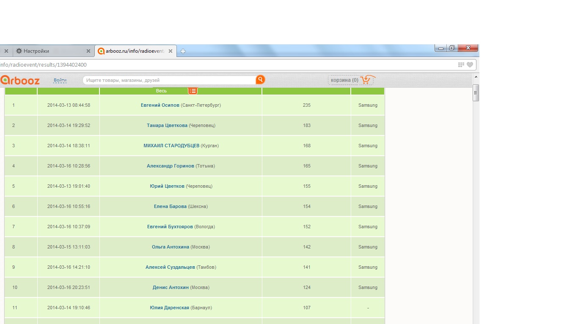578x324 pixels.
Task: Open the orange list menu icon
Action: [193, 91]
